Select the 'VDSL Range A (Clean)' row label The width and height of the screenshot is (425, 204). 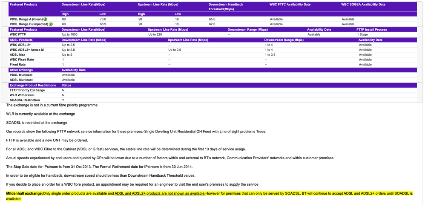tap(26, 19)
